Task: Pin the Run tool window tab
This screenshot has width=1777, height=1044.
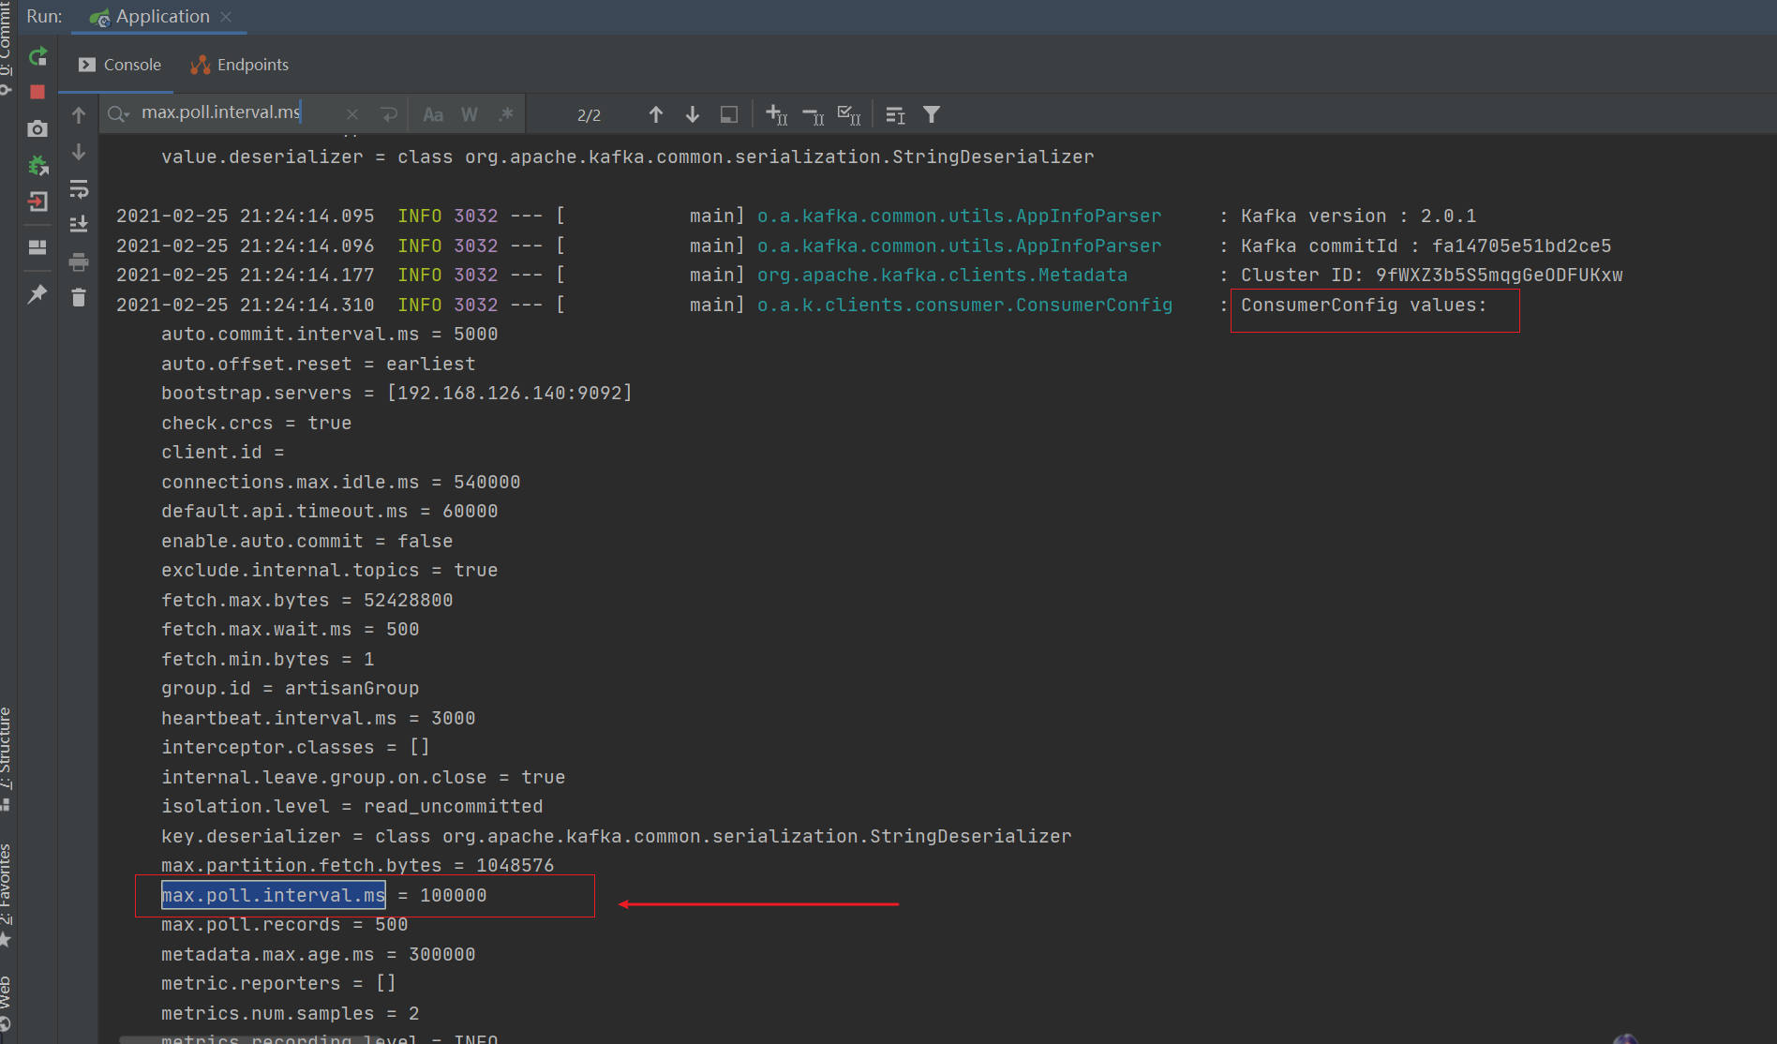Action: (x=37, y=294)
